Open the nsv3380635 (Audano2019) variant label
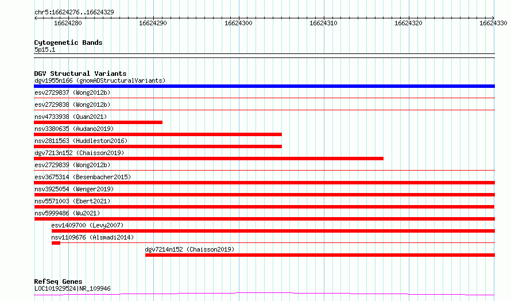This screenshot has height=301, width=511. [74, 129]
